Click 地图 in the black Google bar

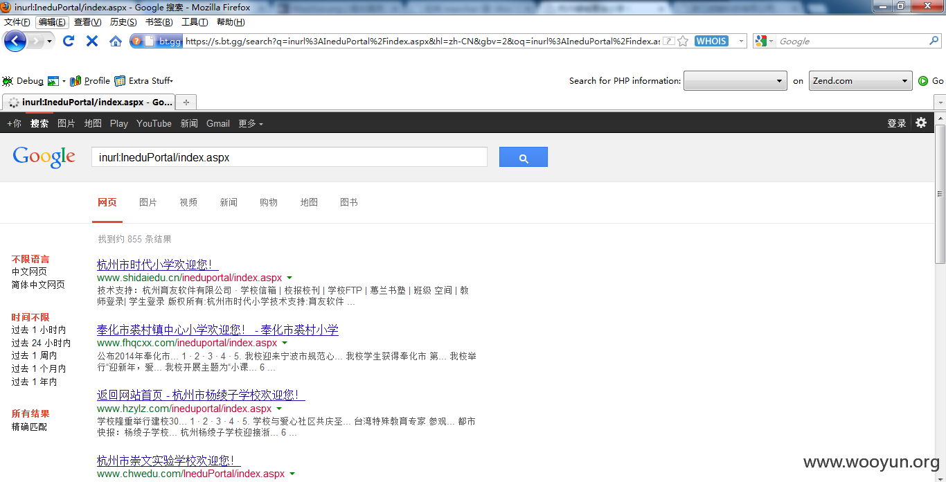click(93, 123)
